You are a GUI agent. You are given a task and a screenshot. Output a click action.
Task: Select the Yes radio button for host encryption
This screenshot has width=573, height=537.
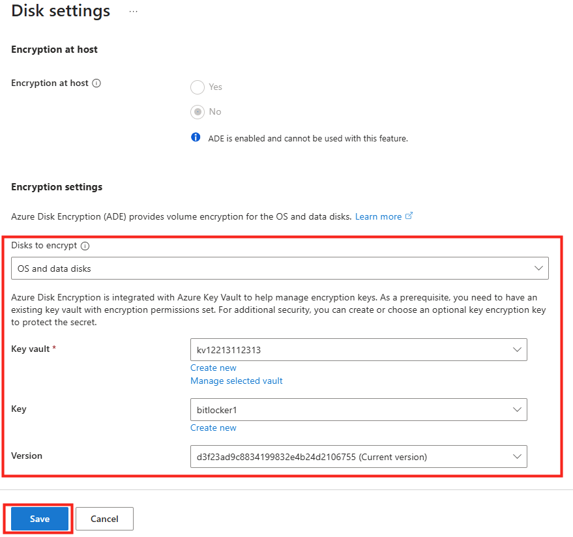click(198, 87)
